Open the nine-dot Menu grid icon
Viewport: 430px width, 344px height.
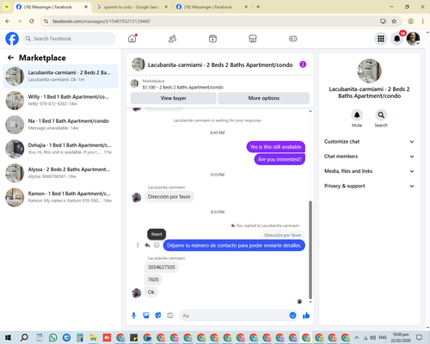pos(381,39)
